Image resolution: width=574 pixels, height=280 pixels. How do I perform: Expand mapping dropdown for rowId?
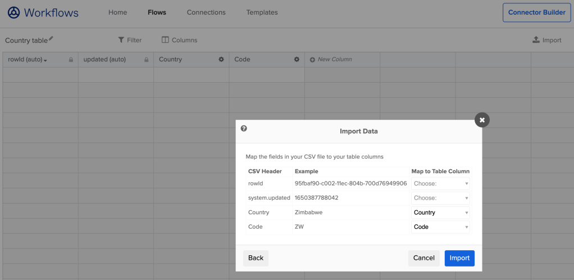tap(440, 183)
